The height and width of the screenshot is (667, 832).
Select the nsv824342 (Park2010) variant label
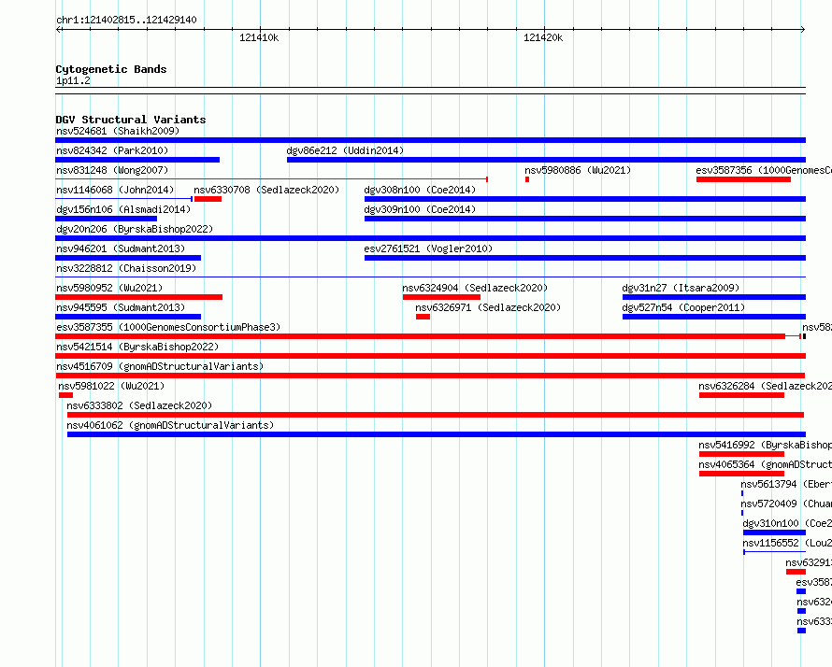(x=112, y=150)
